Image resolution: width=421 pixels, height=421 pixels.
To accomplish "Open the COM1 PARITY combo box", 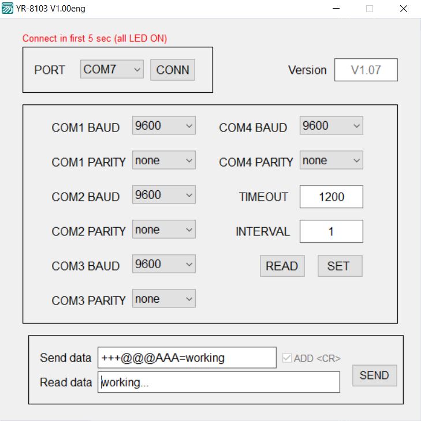I will 163,160.
